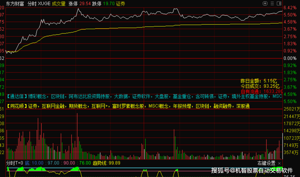Open 右键设置 indicator settings
The height and width of the screenshot is (177, 300).
(x=266, y=163)
